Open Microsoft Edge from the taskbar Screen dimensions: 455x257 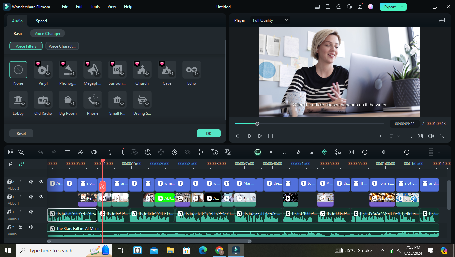click(x=203, y=250)
